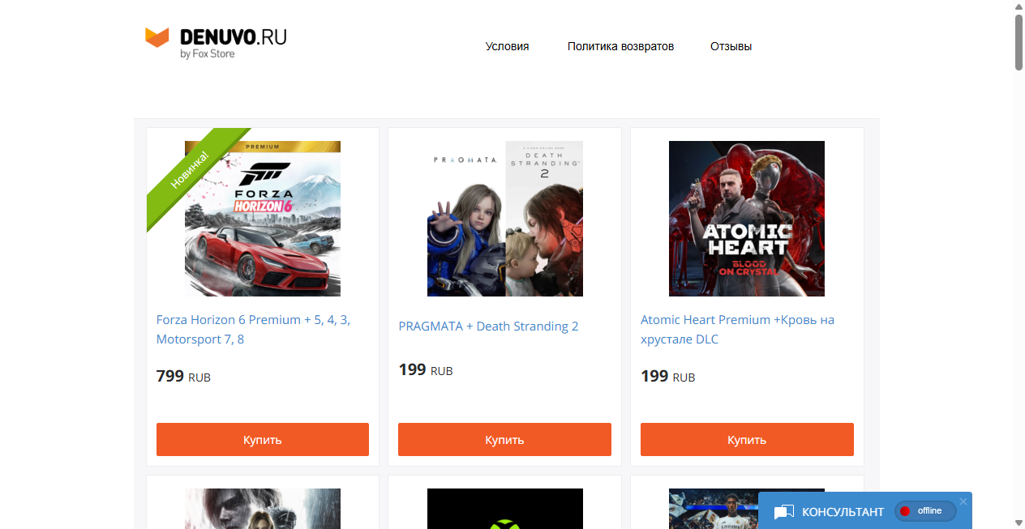Click the 199 RUB price under PRAGMATA
Viewport: 1025px width, 529px height.
pyautogui.click(x=426, y=370)
